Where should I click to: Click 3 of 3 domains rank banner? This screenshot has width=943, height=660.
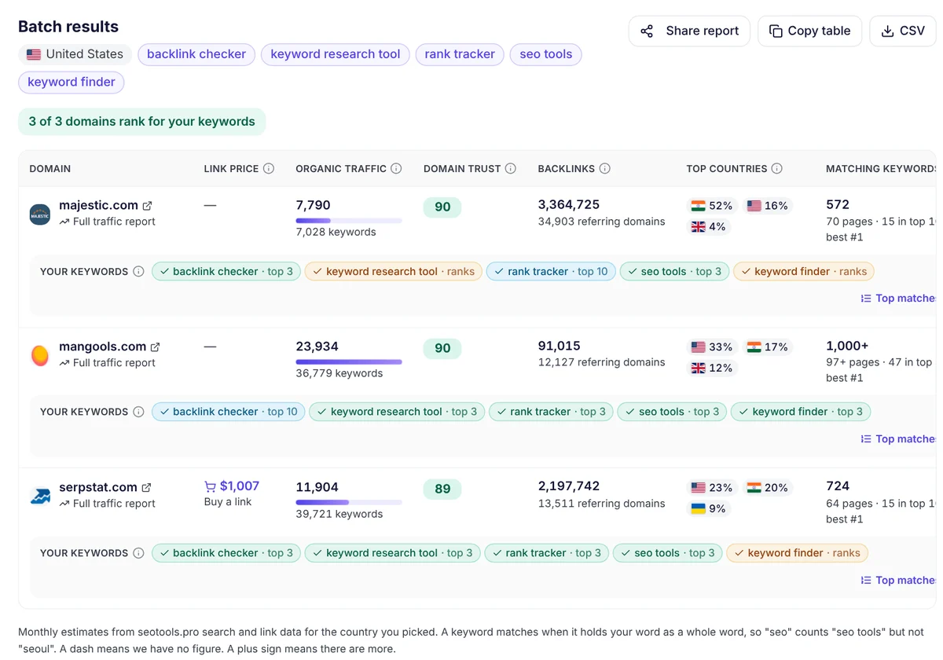(142, 122)
